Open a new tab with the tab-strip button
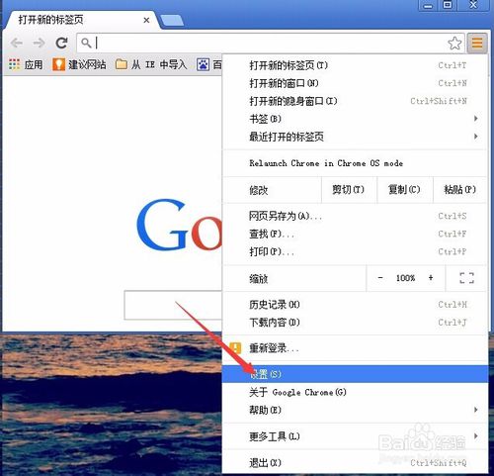The image size is (494, 476). point(172,20)
